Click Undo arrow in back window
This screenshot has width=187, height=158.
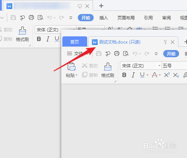[x=49, y=18]
